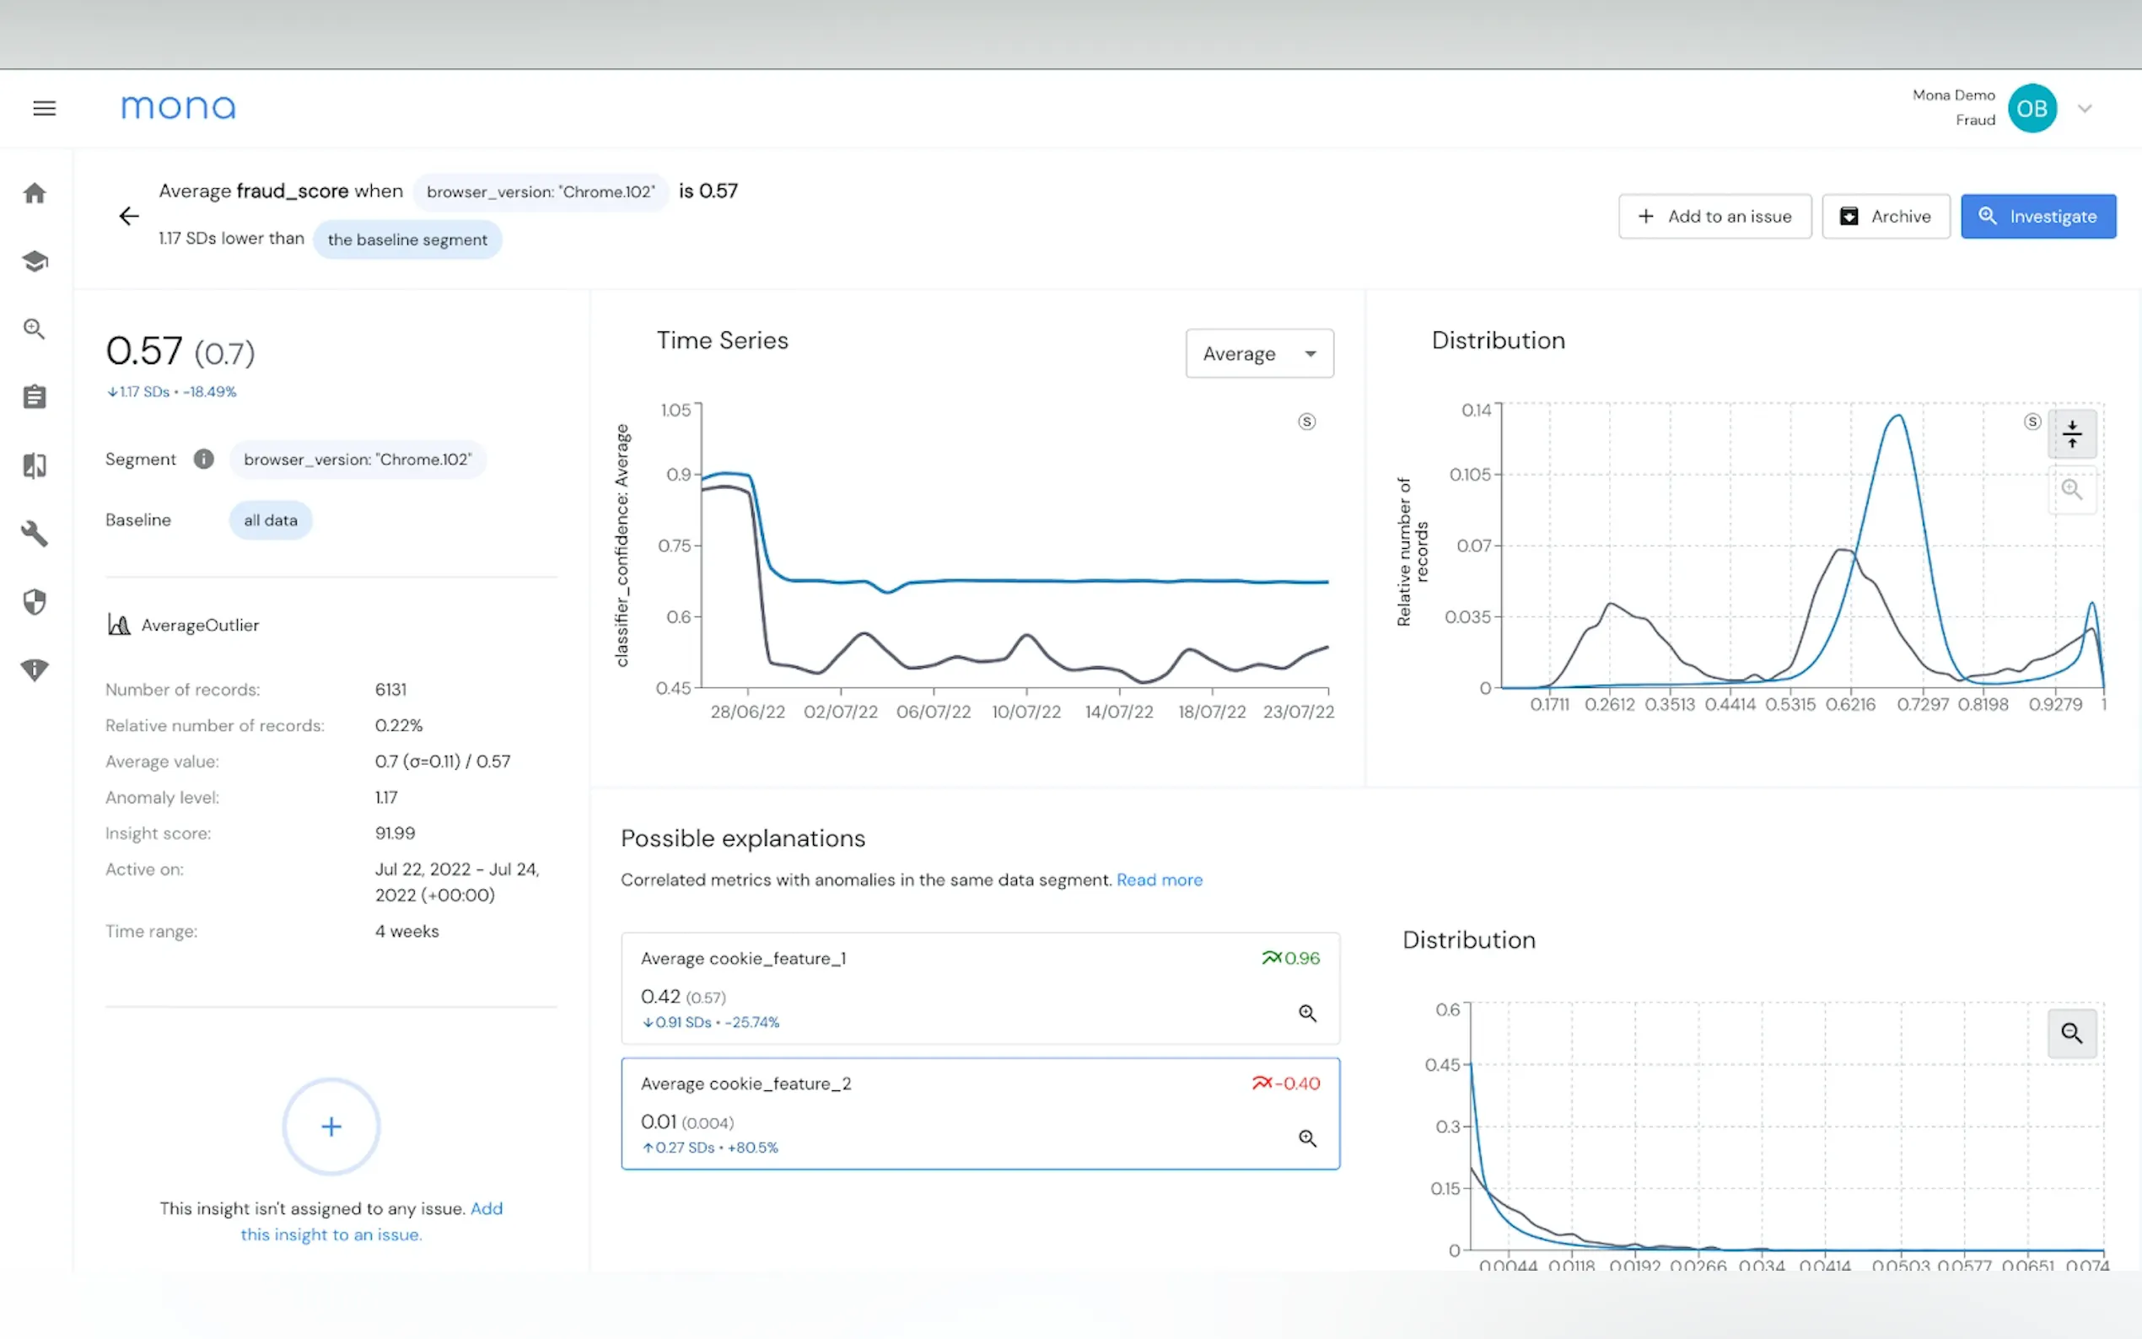Select the Average cookie_feature_2 explanation card
This screenshot has width=2142, height=1339.
click(979, 1113)
